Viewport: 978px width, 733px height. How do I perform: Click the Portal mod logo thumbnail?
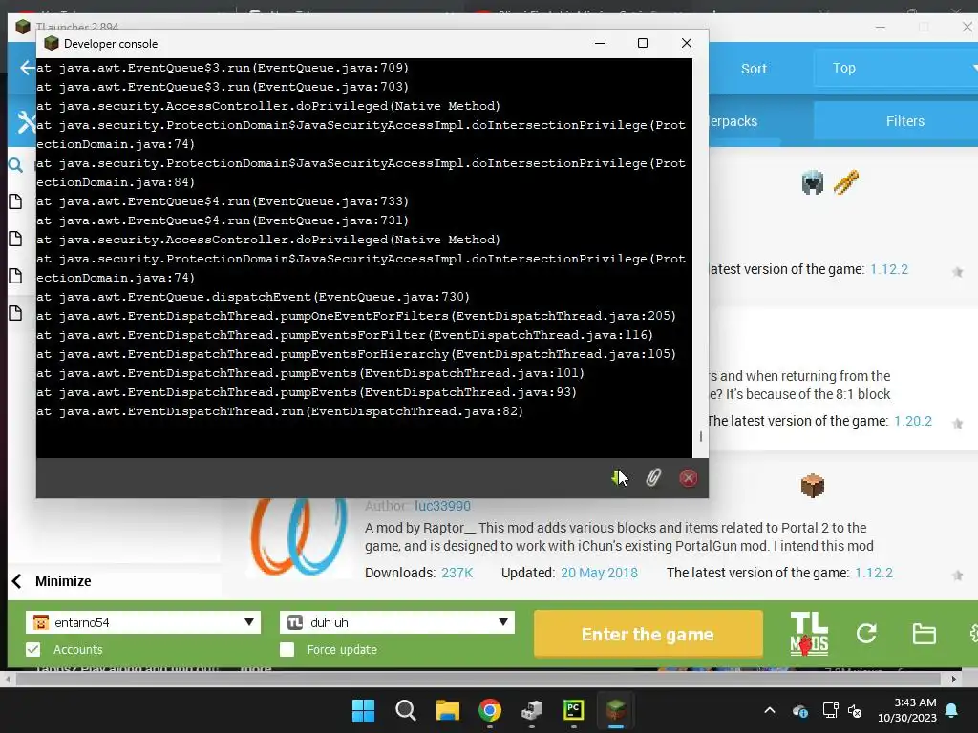tap(298, 536)
